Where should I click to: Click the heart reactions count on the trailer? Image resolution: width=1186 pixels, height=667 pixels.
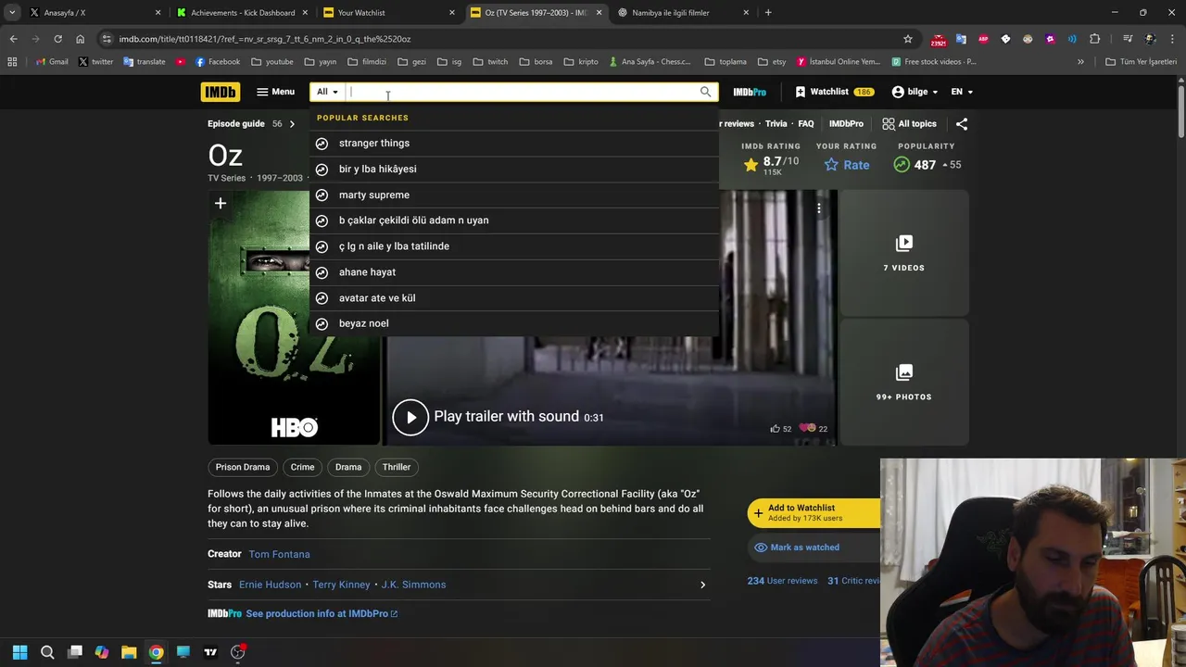coord(813,428)
